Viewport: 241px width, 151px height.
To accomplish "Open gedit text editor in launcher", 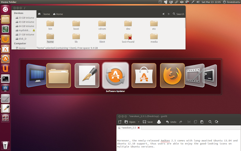I will 5,108.
